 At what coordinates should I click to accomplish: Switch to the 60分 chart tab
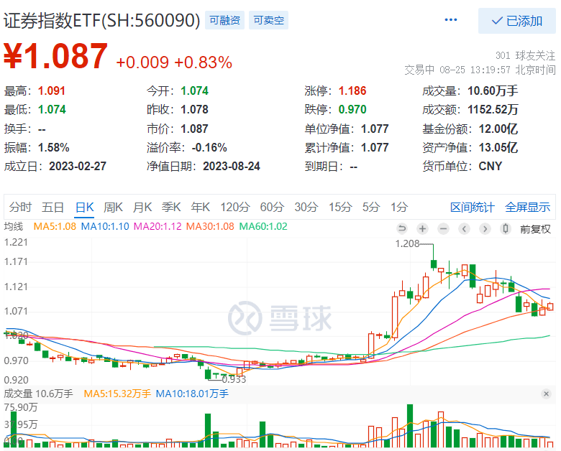click(272, 208)
